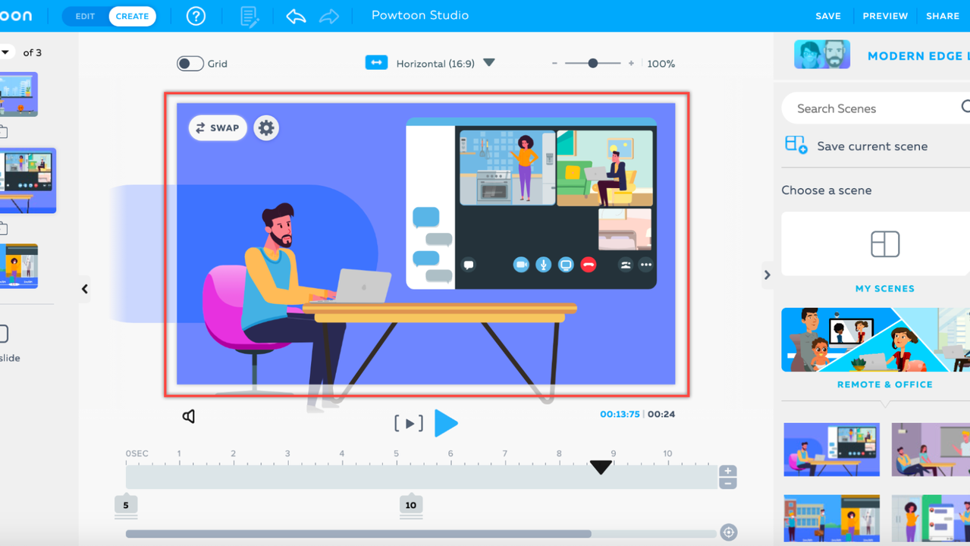The height and width of the screenshot is (546, 970).
Task: Click PREVIEW in the top bar
Action: click(885, 16)
